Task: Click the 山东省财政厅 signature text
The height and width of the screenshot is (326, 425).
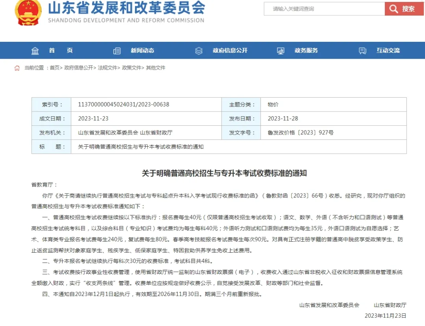Action: tap(390, 305)
